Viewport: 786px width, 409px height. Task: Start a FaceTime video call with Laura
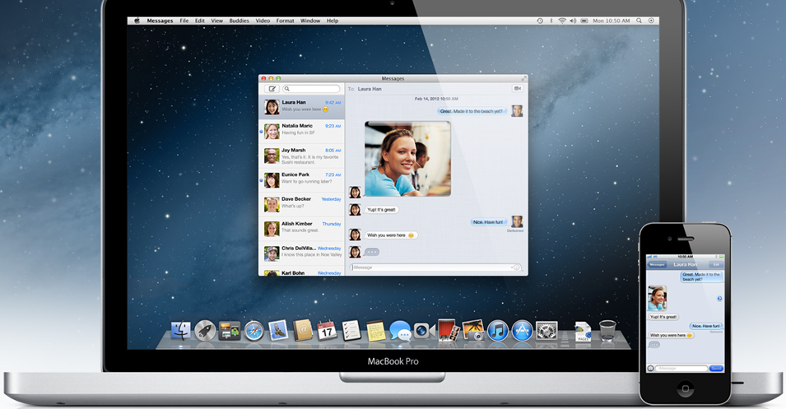coord(518,88)
